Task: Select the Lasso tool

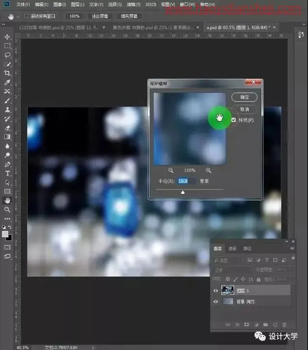Action: (7, 55)
